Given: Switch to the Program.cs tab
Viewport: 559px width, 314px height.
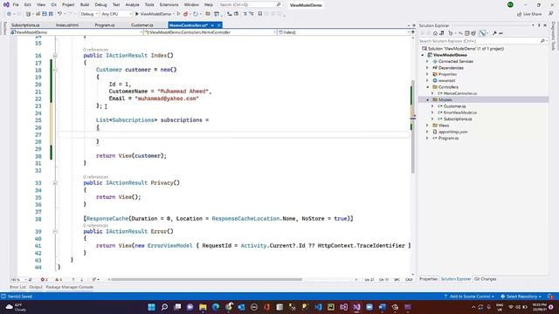Looking at the screenshot, I should point(105,25).
